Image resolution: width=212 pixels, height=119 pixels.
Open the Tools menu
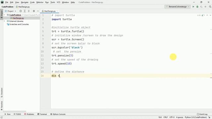point(53,2)
